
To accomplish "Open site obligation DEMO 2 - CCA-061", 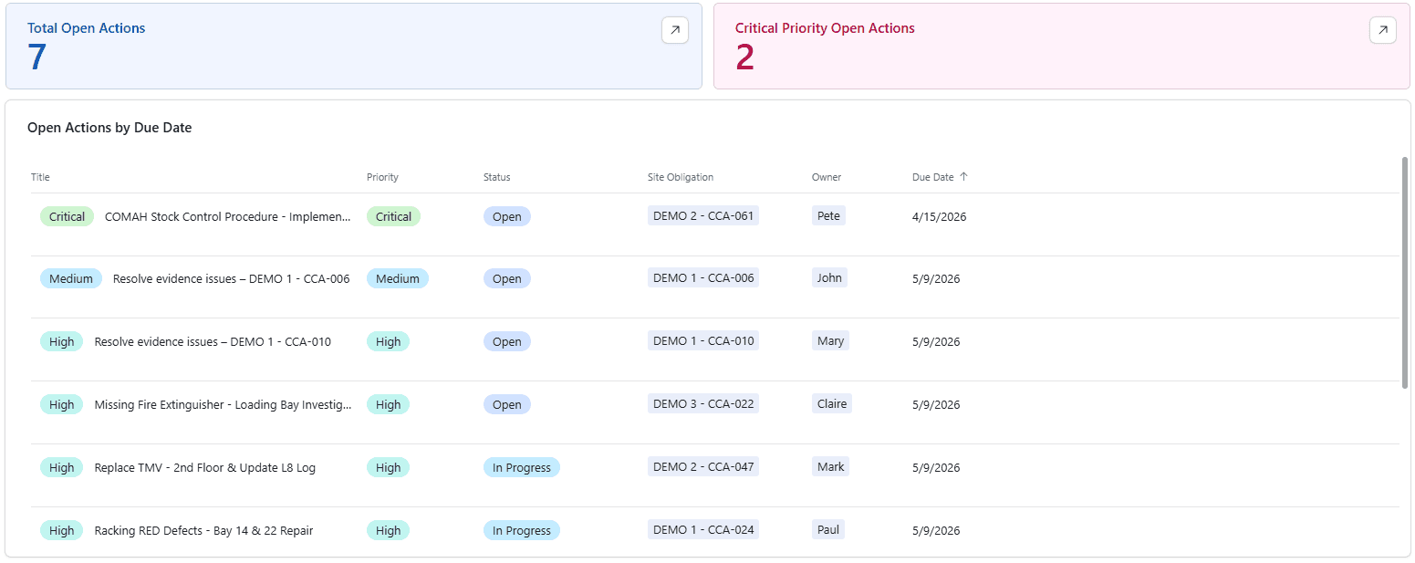I will pos(703,215).
